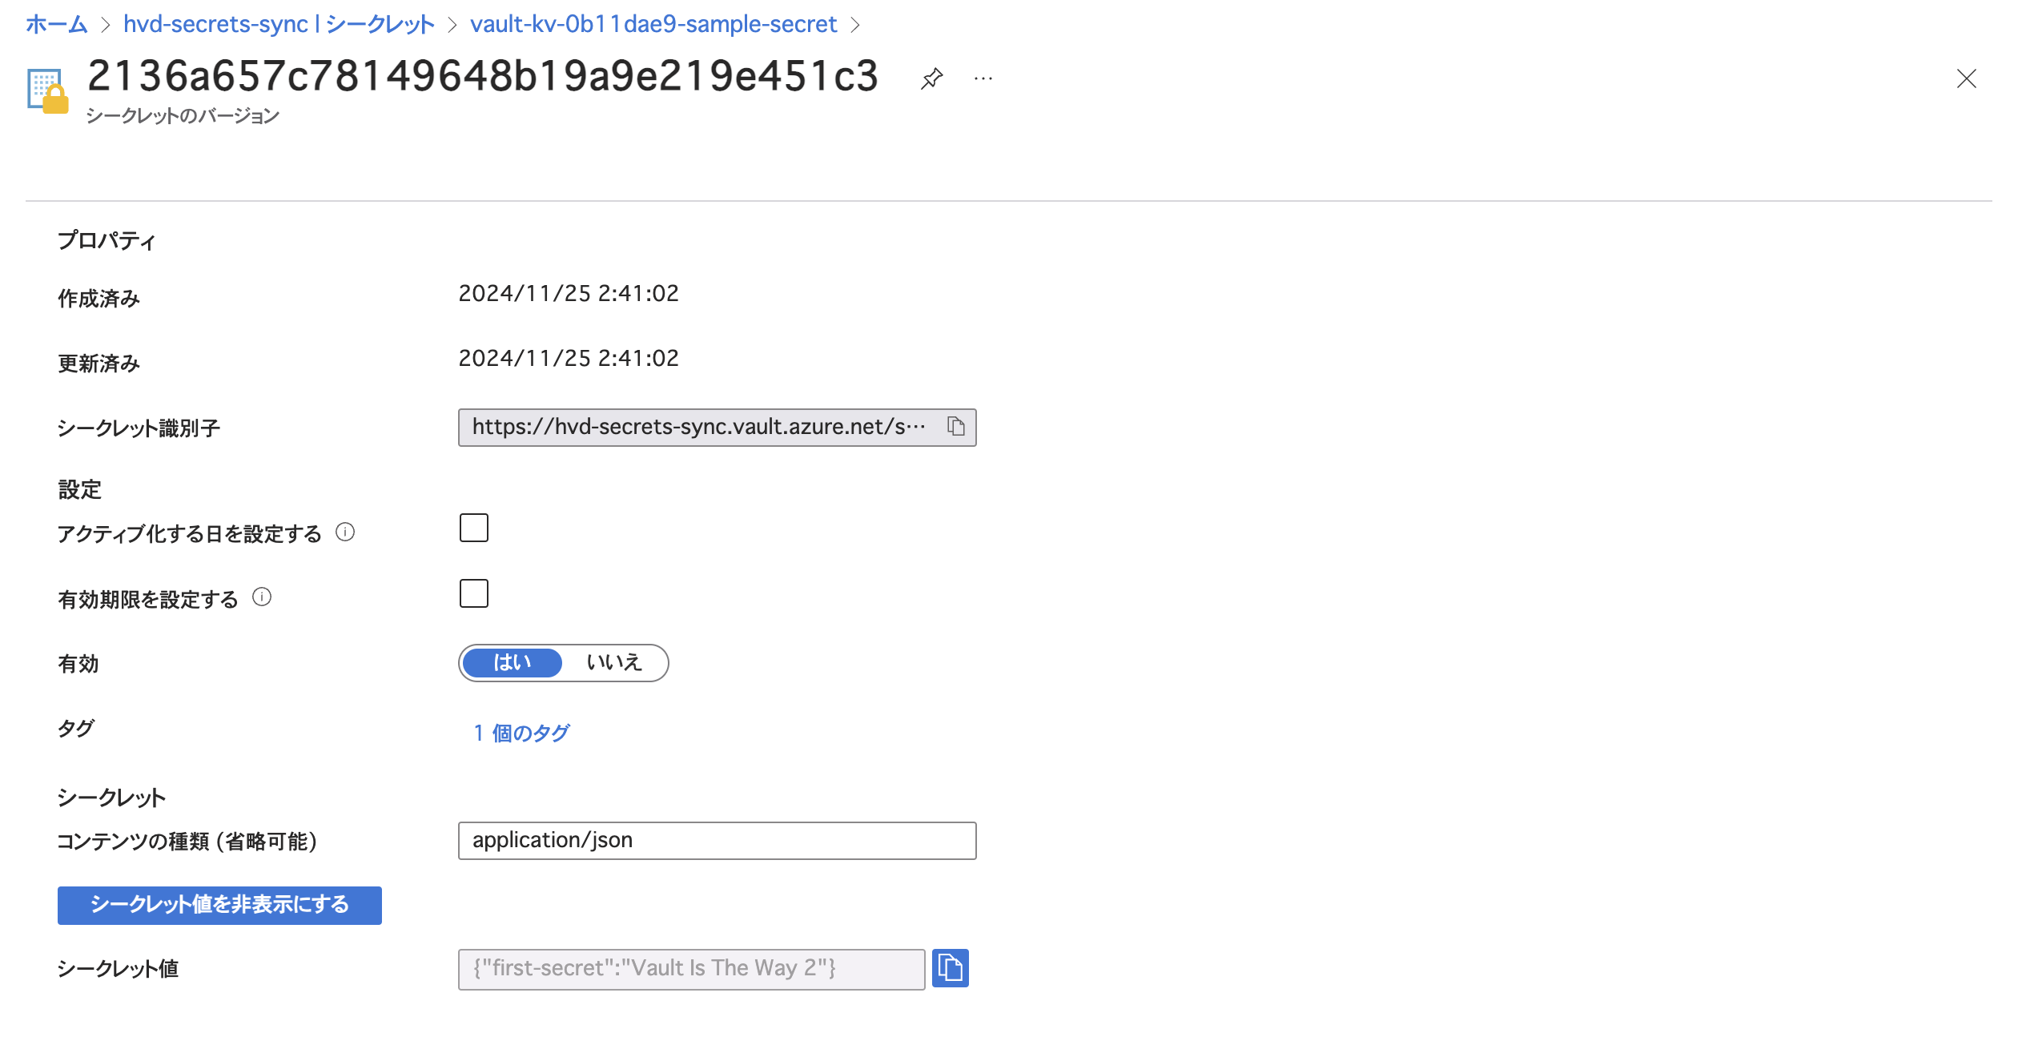This screenshot has width=2018, height=1049.
Task: Click シークレット値を非表示にする button
Action: click(219, 905)
